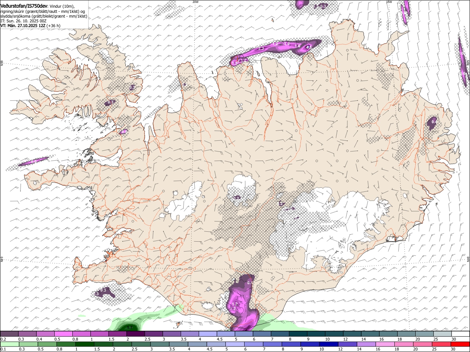Pick the violet swatch labeled 12 in the rain legend
Viewport: 470px width, 352px height.
tap(347, 344)
